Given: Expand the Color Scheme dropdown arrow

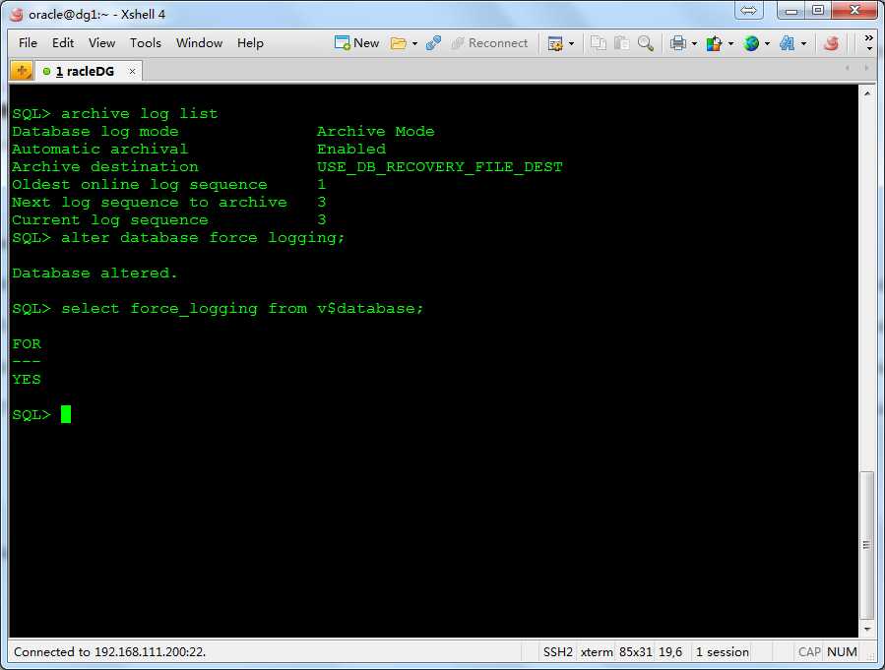Looking at the screenshot, I should pyautogui.click(x=730, y=43).
